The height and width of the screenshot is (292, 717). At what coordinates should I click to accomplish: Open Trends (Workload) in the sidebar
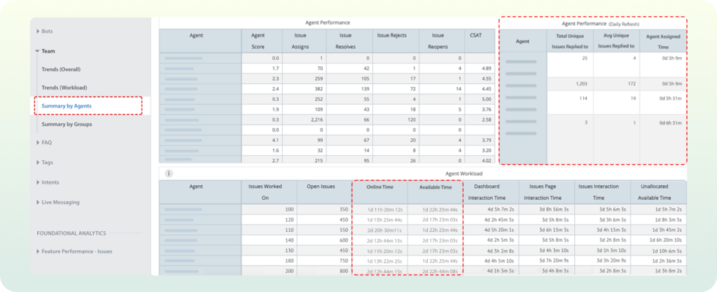tap(64, 87)
